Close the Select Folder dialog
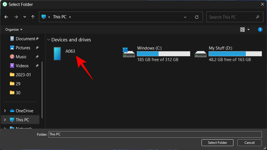This screenshot has height=150, width=267. (x=262, y=4)
